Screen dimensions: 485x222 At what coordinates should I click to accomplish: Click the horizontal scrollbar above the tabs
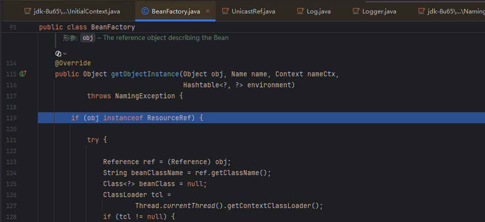click(x=425, y=1)
